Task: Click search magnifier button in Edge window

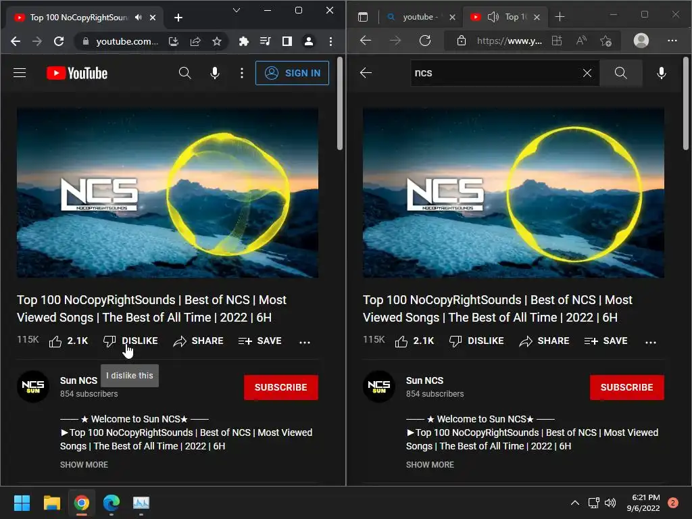Action: pos(620,73)
